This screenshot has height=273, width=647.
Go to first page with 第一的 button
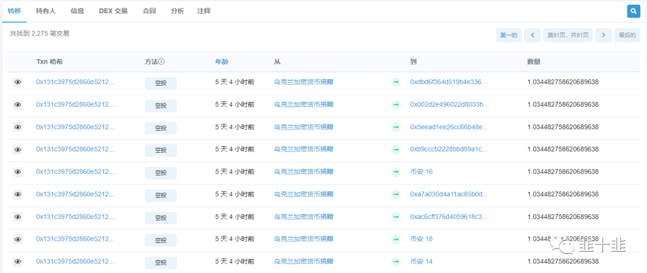point(509,35)
